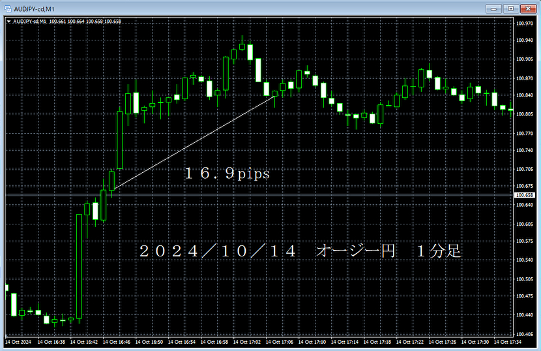Image resolution: width=541 pixels, height=351 pixels.
Task: Click the 100.640 price scale label
Action: pyautogui.click(x=525, y=205)
